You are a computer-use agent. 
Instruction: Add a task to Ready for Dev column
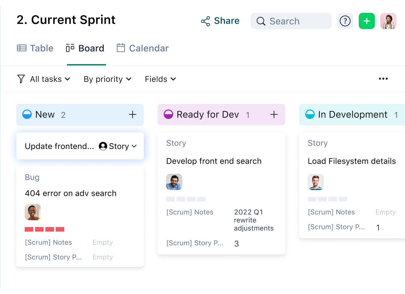click(x=274, y=115)
